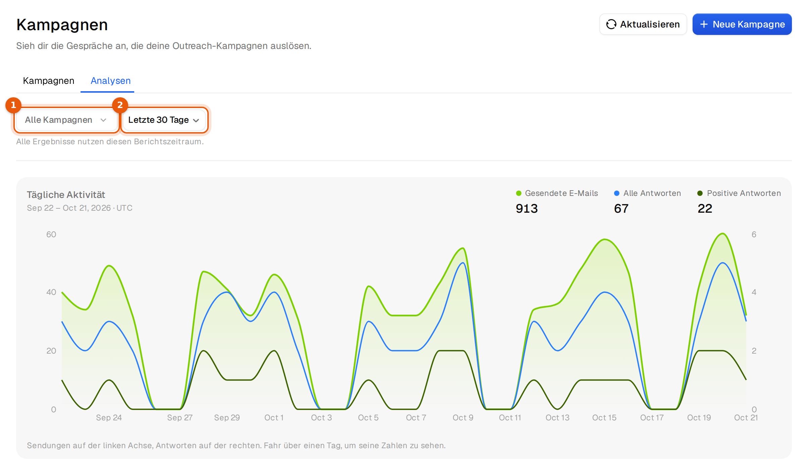Click the date range Sep 22 – Oct 21, 2026
This screenshot has width=808, height=467.
pos(69,208)
